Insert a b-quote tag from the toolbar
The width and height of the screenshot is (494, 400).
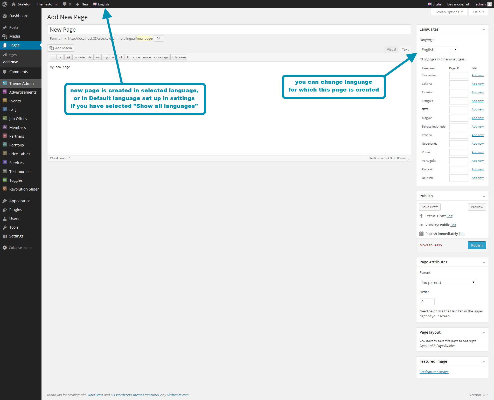click(x=79, y=57)
